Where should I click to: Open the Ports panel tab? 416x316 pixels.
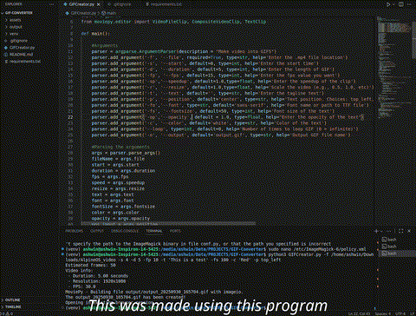(175, 231)
